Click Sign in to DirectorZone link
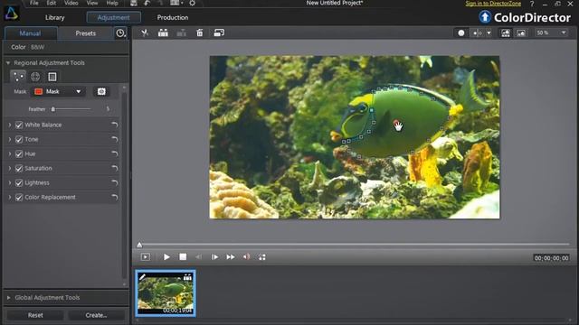 click(x=493, y=4)
